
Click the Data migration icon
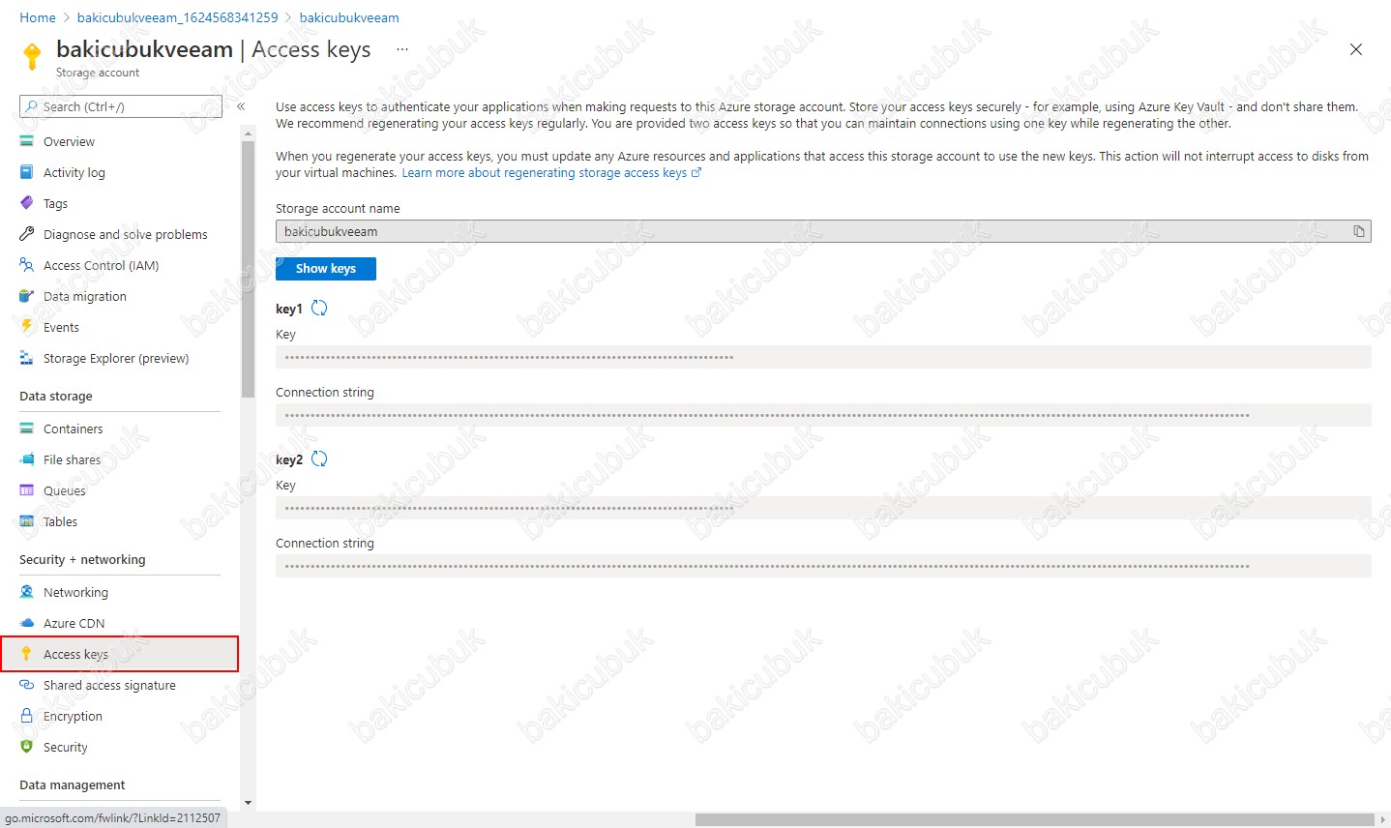click(x=26, y=296)
